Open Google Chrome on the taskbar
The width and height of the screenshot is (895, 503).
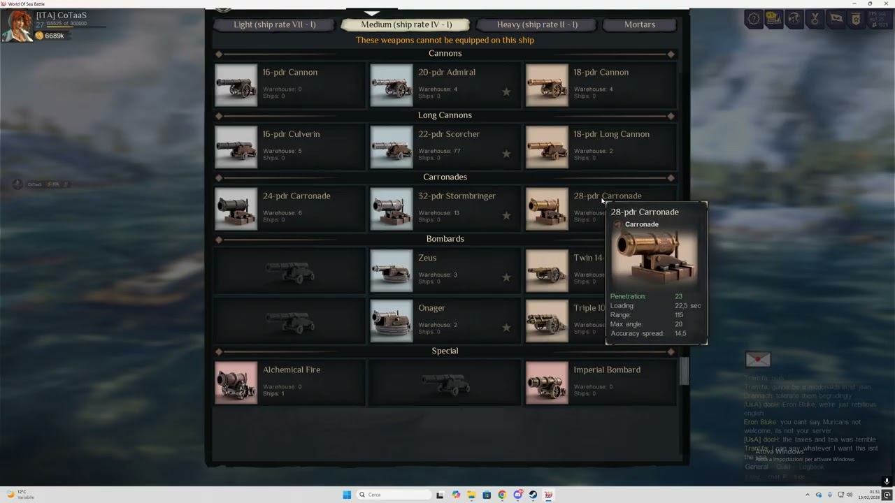pyautogui.click(x=502, y=495)
